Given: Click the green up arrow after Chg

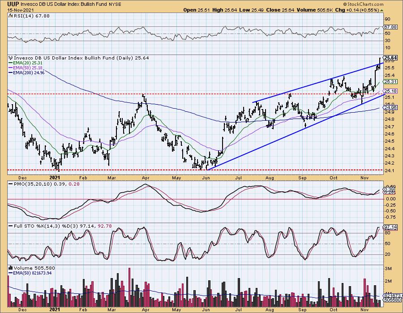Looking at the screenshot, I should click(382, 10).
